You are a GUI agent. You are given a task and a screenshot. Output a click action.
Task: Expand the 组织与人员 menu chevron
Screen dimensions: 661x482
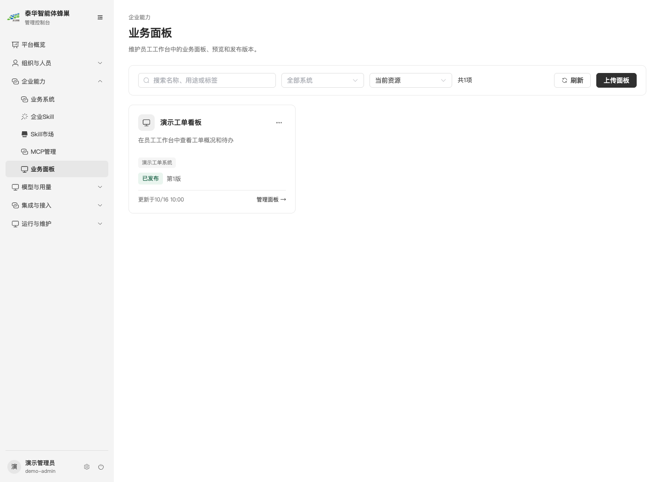click(x=100, y=63)
